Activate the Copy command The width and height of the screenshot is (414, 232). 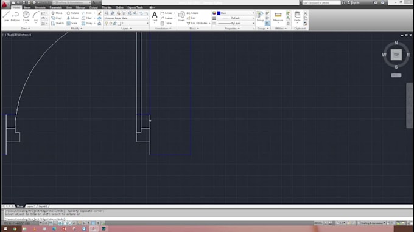coord(57,18)
